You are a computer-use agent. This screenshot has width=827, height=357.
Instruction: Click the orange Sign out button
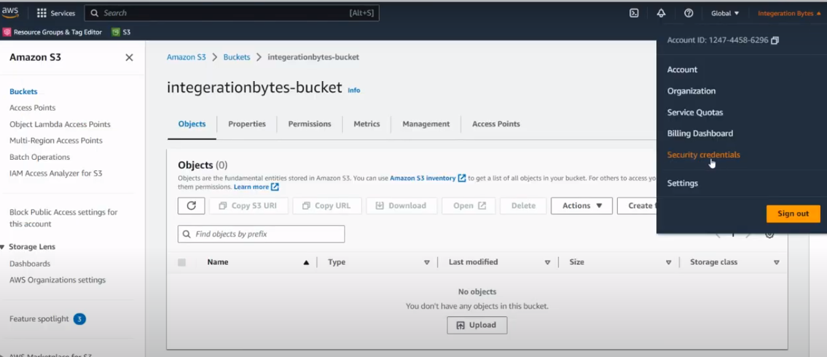(793, 214)
